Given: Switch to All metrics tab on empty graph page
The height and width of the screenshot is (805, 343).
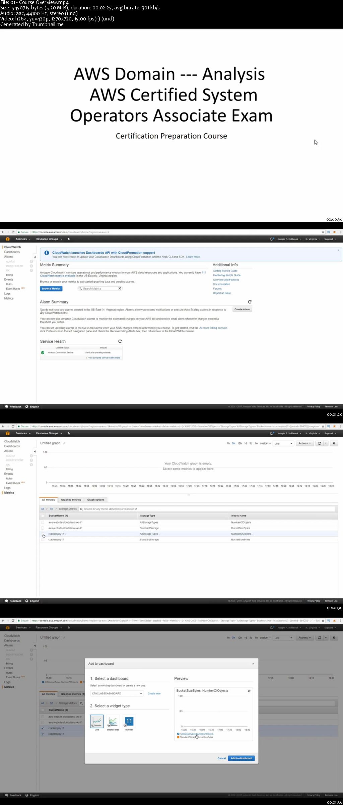Looking at the screenshot, I should pos(48,499).
